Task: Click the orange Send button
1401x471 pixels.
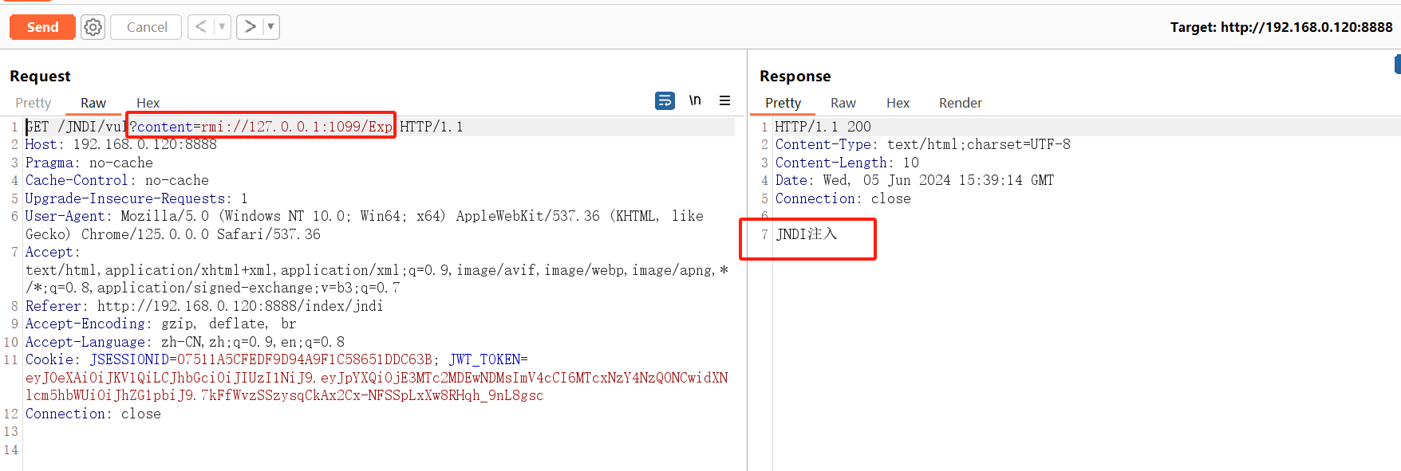Action: (42, 27)
